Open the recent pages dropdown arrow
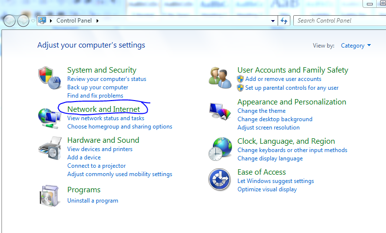 point(33,21)
